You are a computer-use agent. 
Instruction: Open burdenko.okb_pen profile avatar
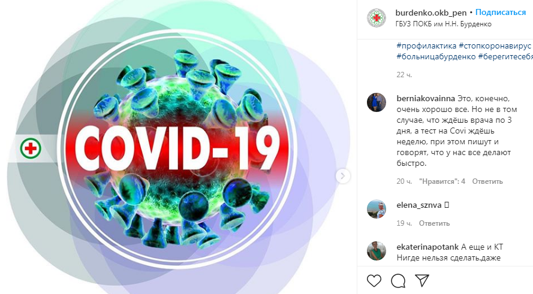pyautogui.click(x=377, y=17)
